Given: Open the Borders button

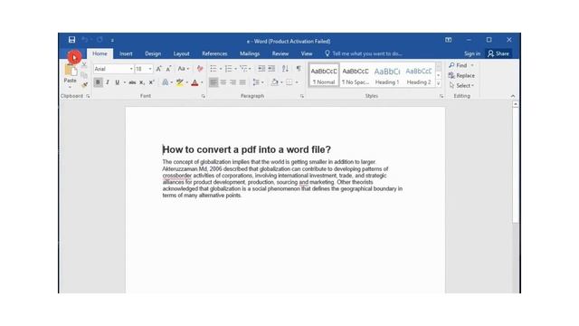Looking at the screenshot, I should [x=289, y=82].
